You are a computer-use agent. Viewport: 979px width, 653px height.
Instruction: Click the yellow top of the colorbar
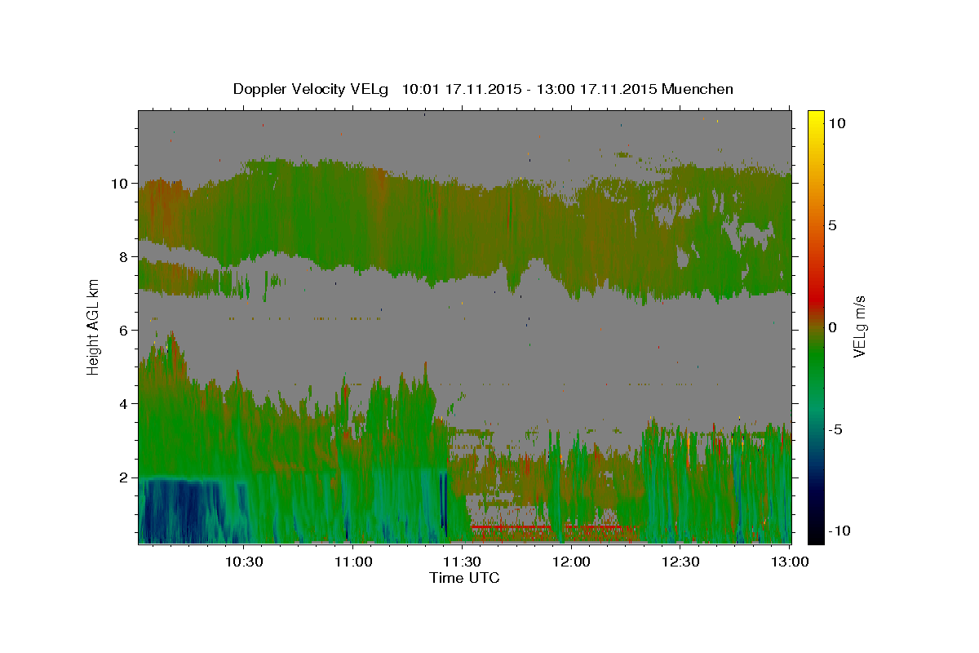click(816, 116)
